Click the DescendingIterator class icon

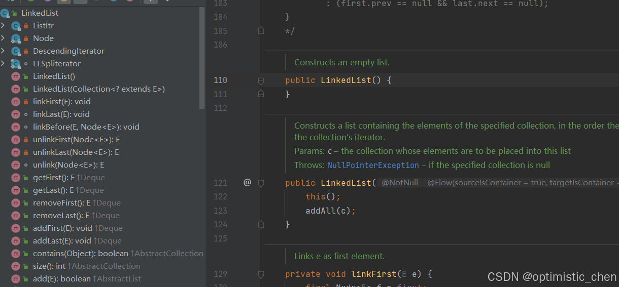[x=16, y=51]
